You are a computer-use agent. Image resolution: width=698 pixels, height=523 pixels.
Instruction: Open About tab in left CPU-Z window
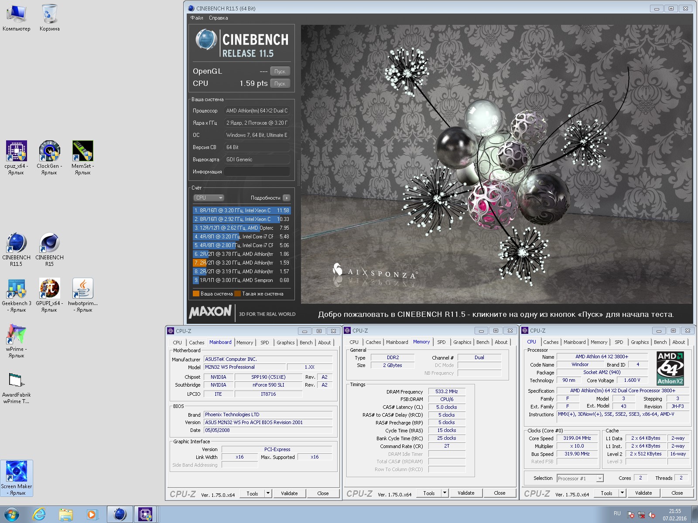[324, 343]
